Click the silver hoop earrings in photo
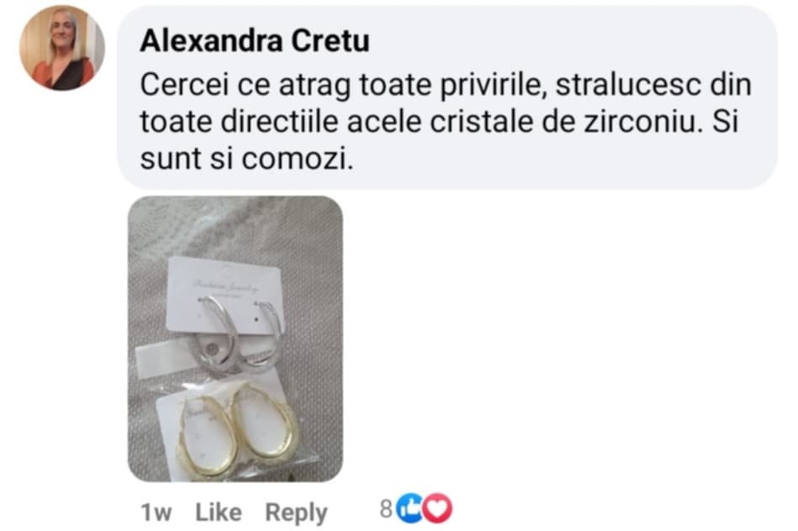This screenshot has width=798, height=531. coord(236,334)
